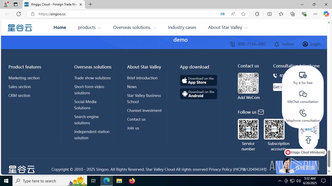The image size is (332, 186).
Task: Open Search engine solutions link
Action: click(x=86, y=120)
